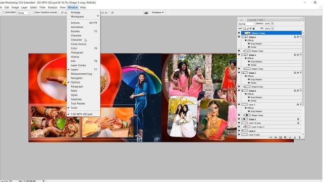Open the Workspace submenu in Window menu
Screen dimensions: 323x182
click(x=84, y=17)
